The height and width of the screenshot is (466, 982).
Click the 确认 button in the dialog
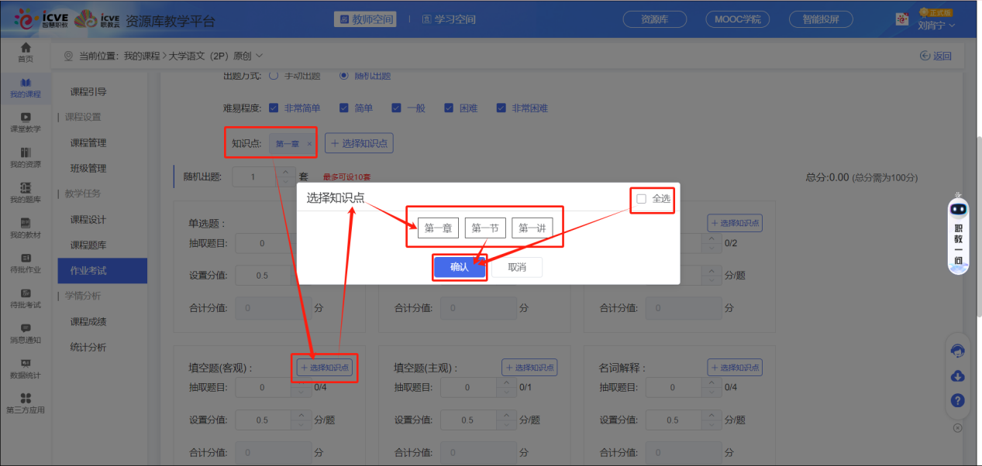tap(459, 267)
